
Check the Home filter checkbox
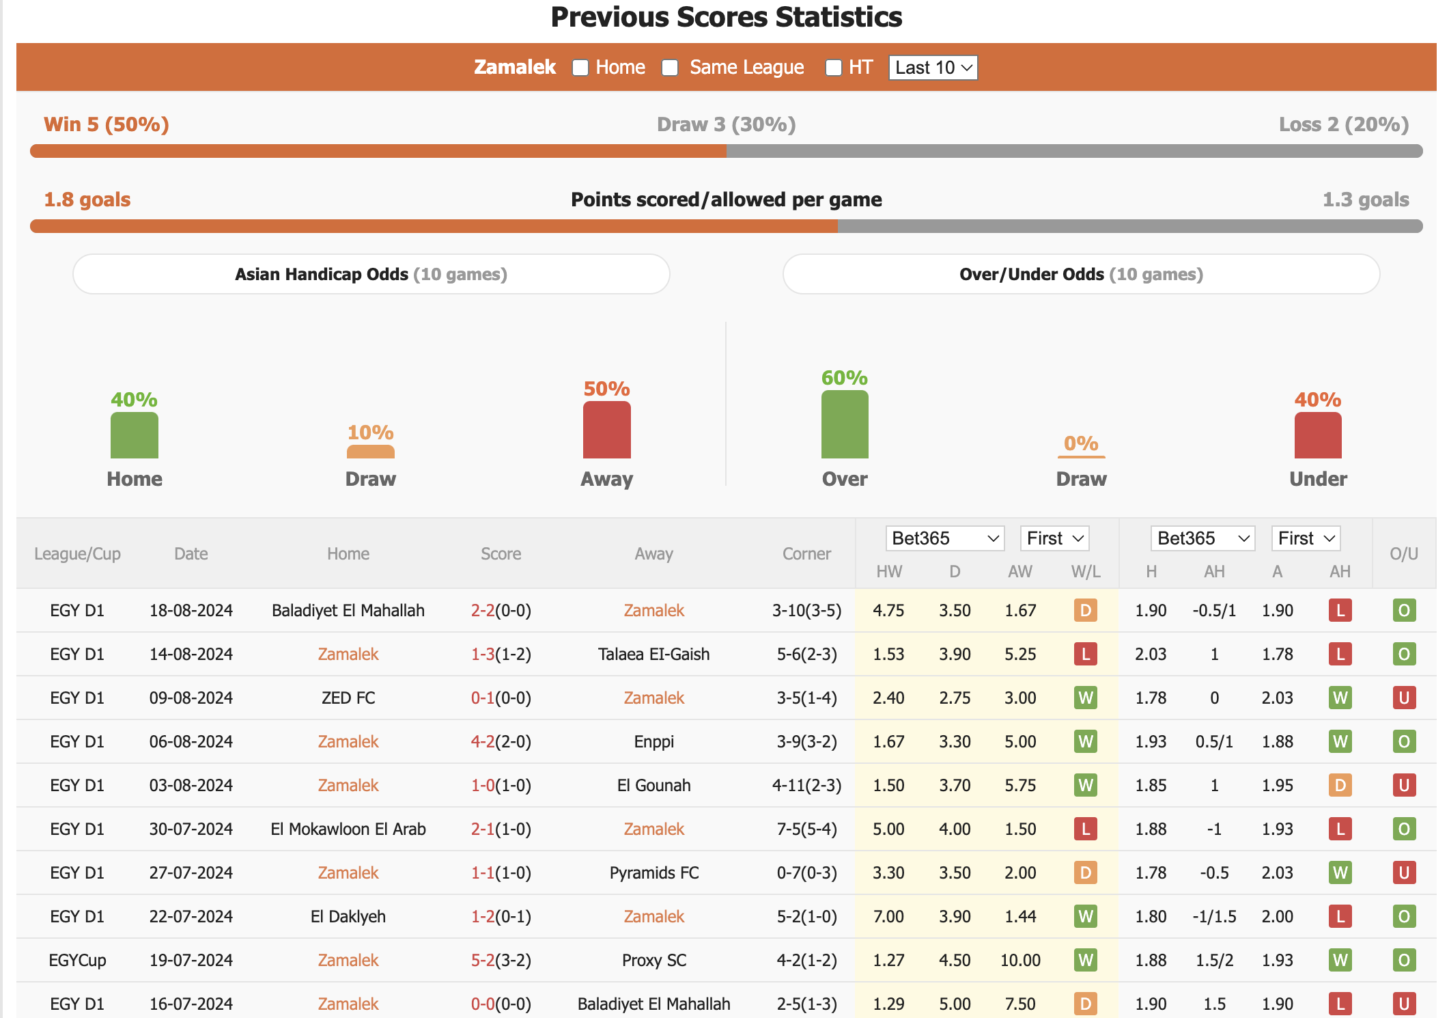click(580, 68)
